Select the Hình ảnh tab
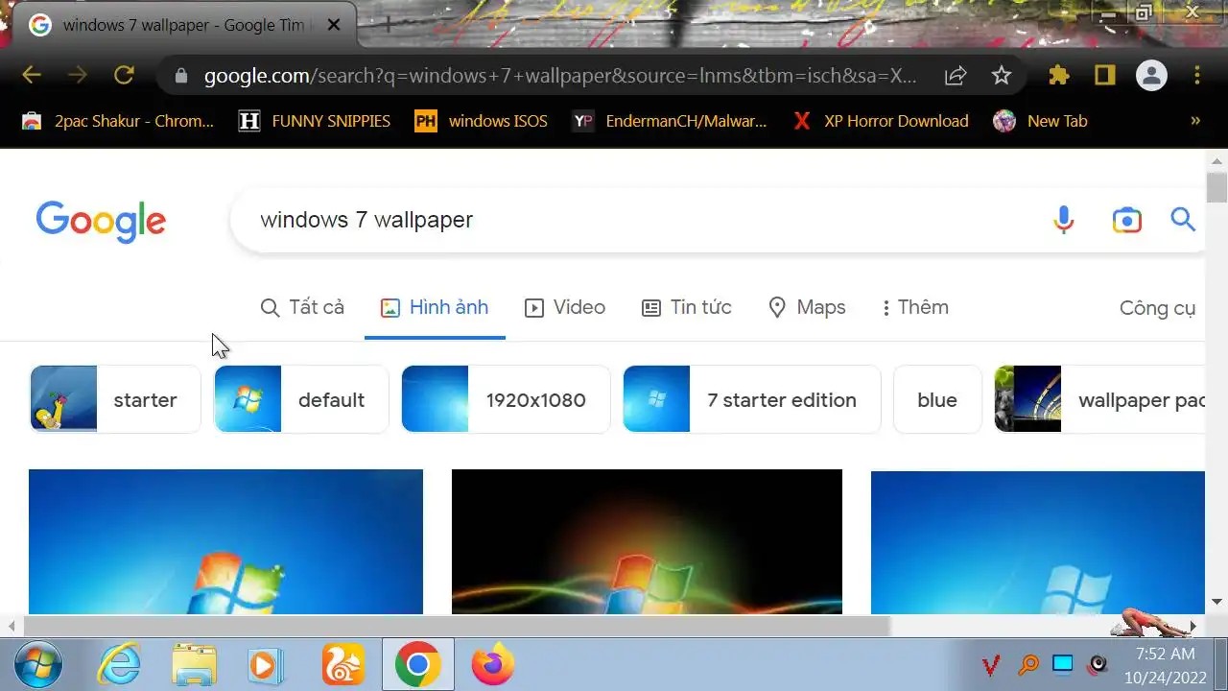Image resolution: width=1228 pixels, height=691 pixels. point(435,307)
